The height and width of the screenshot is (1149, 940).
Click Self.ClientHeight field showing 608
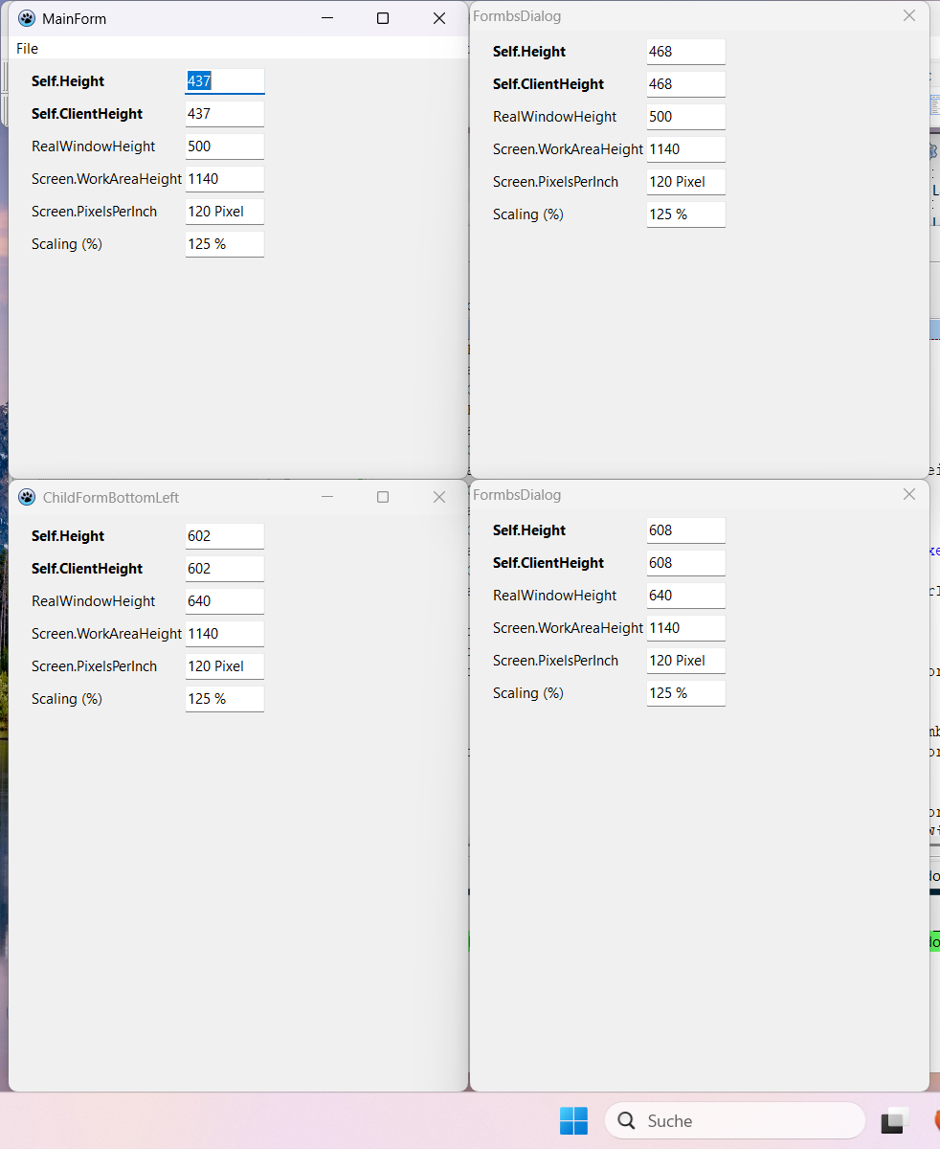685,563
